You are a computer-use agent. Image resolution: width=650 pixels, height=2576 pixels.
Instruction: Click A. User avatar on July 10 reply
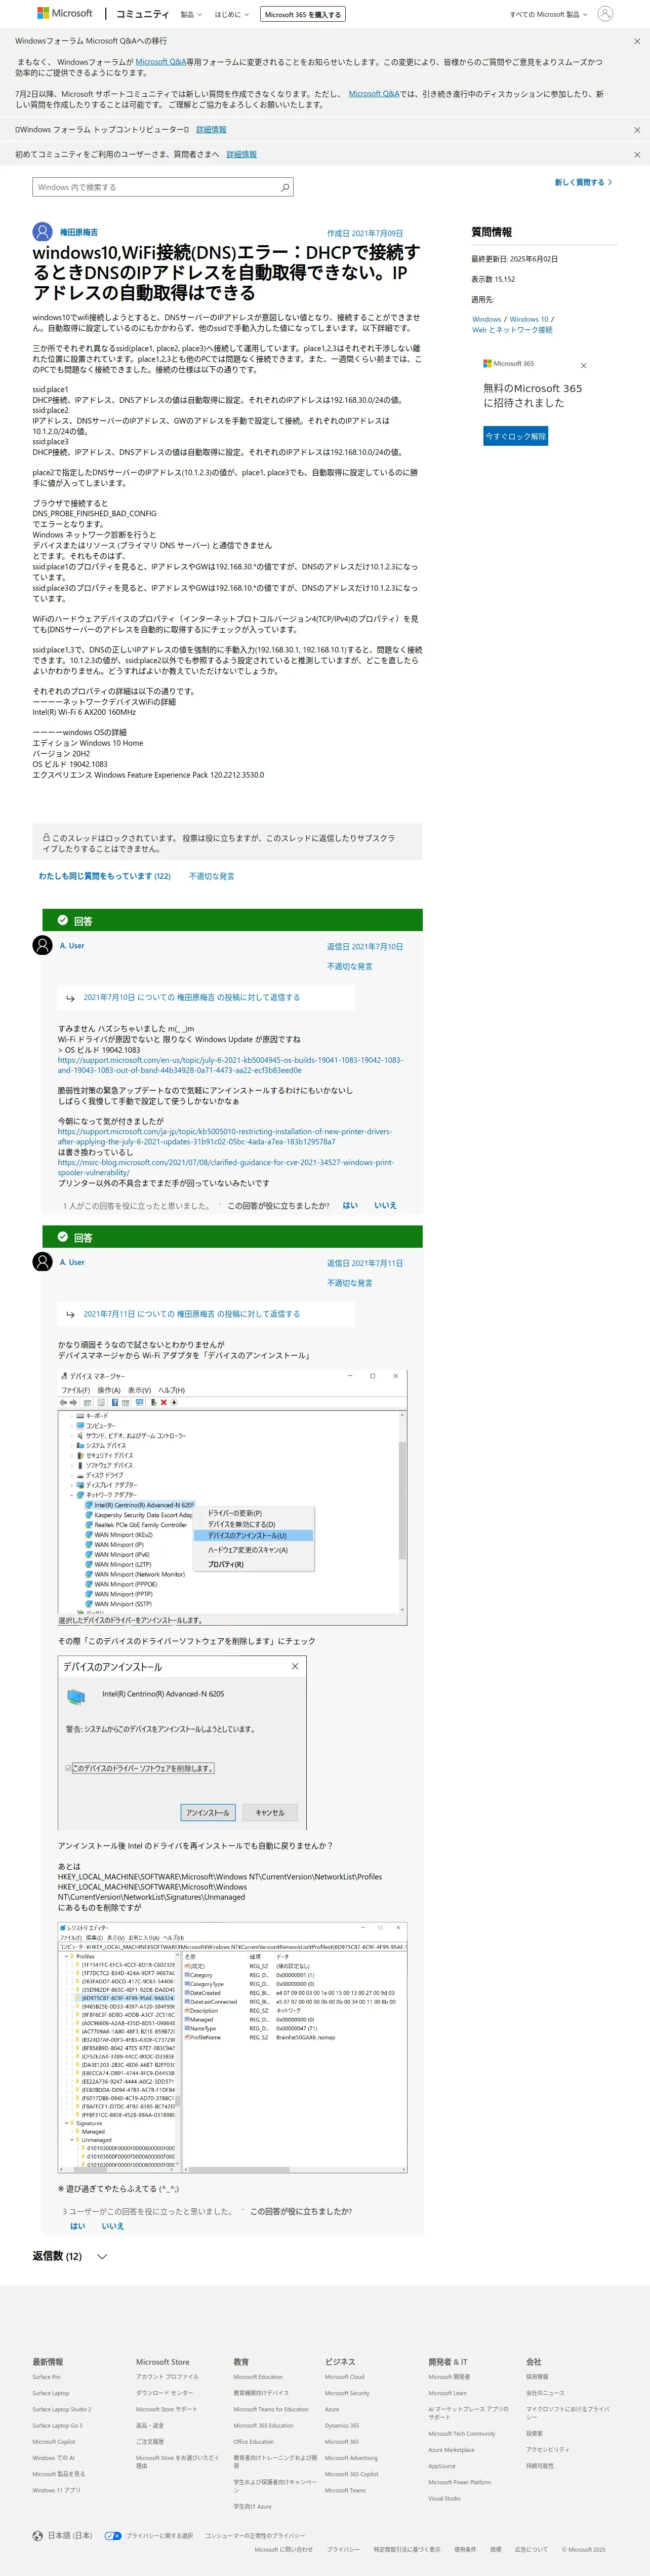42,945
